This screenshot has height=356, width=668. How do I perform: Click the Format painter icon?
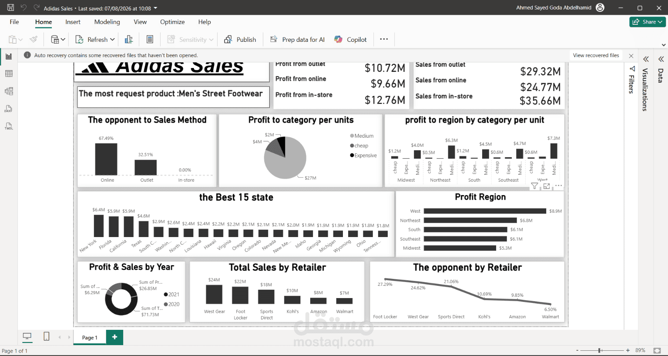pos(34,40)
